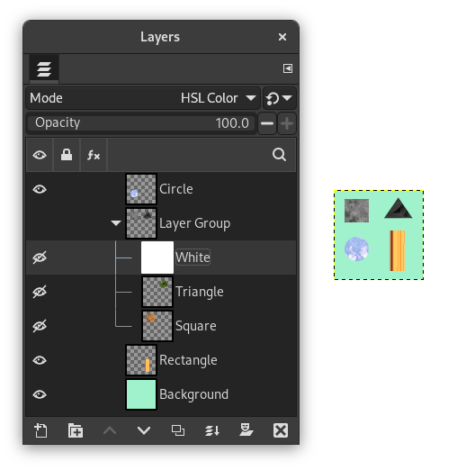Close the Layers dialog

coord(282,37)
